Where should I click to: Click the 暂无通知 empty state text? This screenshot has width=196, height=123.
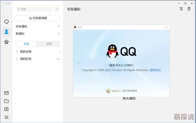click(x=129, y=98)
